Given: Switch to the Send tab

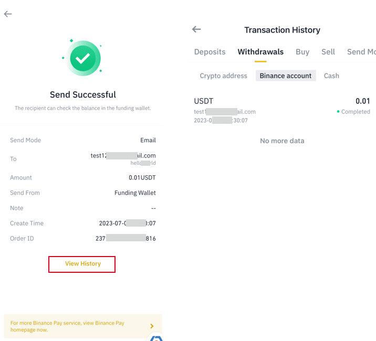Looking at the screenshot, I should point(361,52).
